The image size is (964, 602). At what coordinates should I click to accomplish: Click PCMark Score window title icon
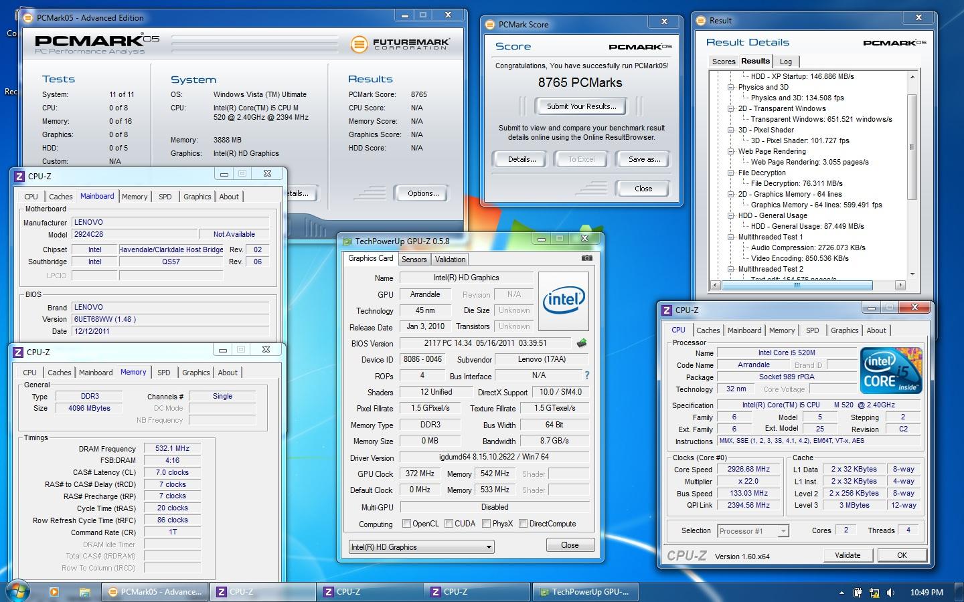click(x=490, y=24)
